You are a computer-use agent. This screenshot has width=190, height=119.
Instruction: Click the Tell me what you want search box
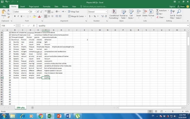(x=93, y=6)
